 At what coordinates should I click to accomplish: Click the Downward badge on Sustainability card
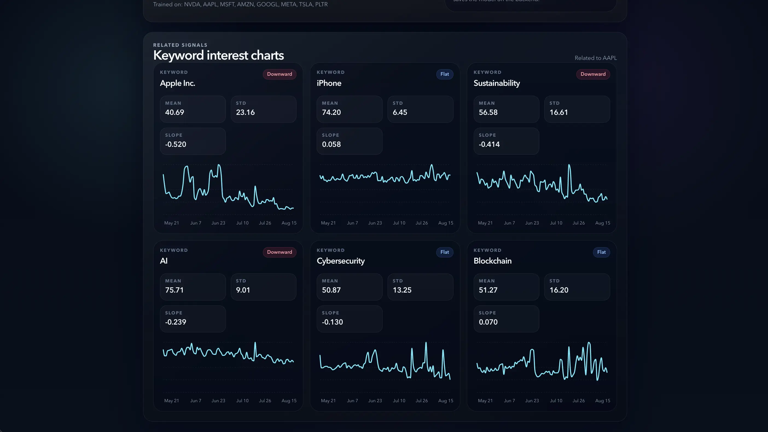click(x=593, y=74)
